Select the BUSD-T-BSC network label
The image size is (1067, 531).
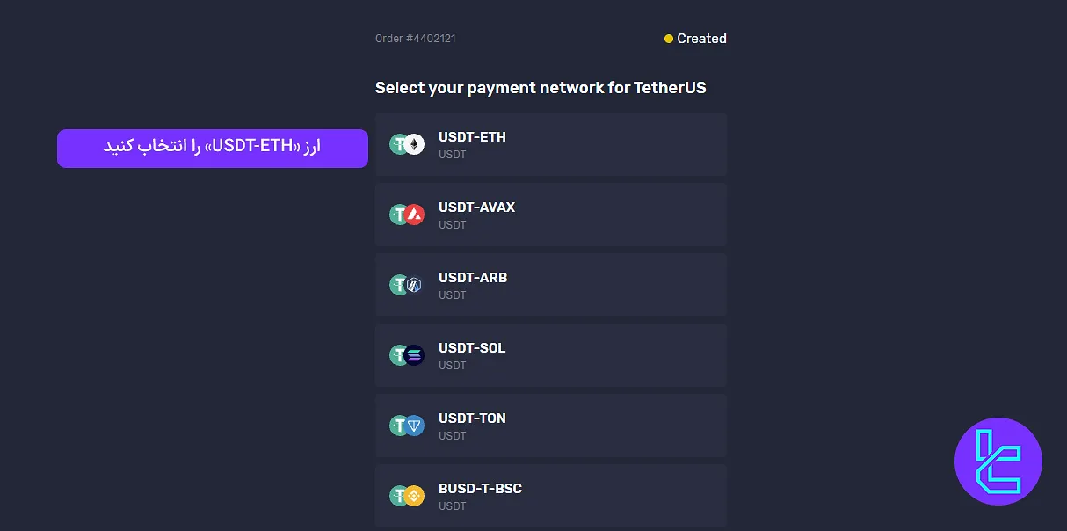coord(480,489)
